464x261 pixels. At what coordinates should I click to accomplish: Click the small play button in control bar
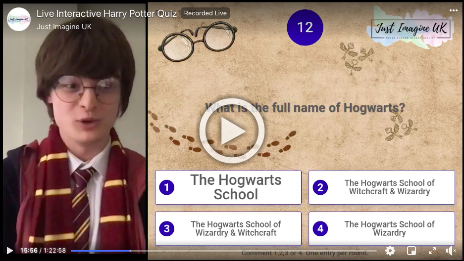[10, 251]
